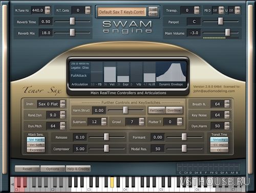Click the Reset button
The width and height of the screenshot is (256, 193).
[27, 169]
